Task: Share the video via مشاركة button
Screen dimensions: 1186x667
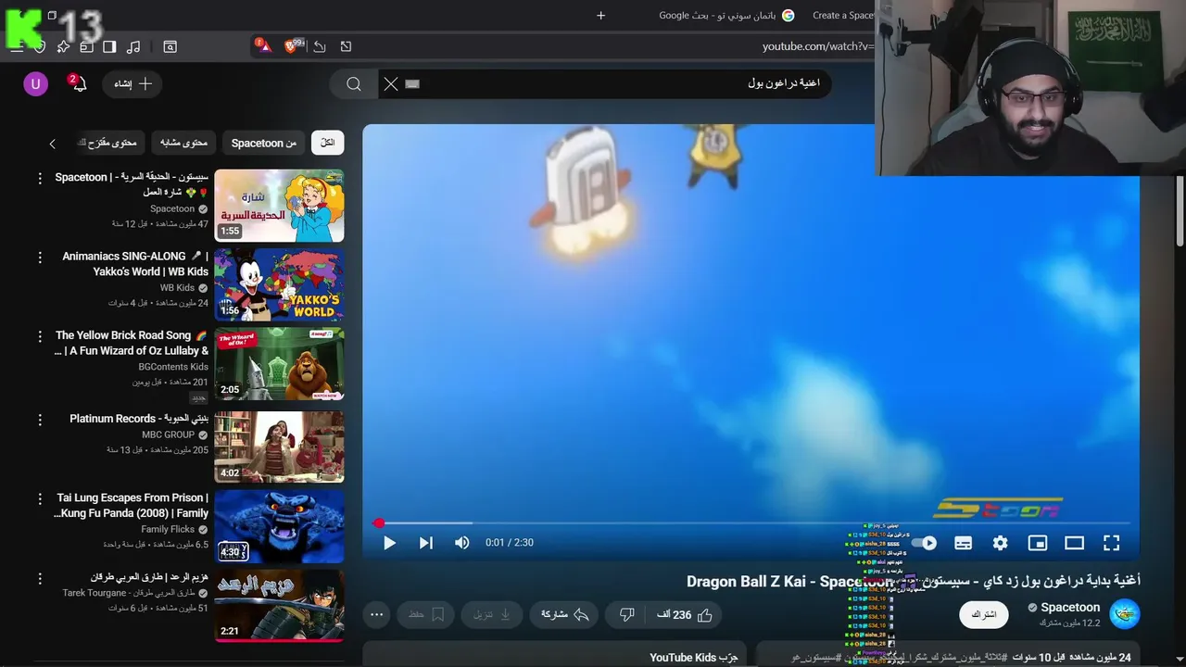Action: (565, 615)
